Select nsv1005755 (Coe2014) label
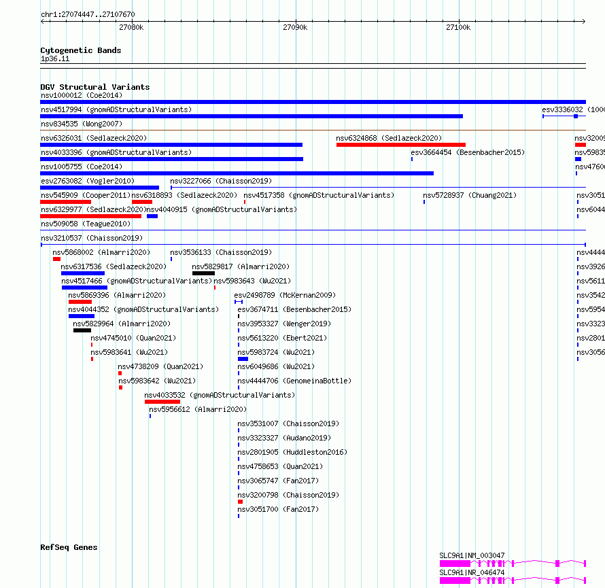The width and height of the screenshot is (605, 588). [82, 167]
